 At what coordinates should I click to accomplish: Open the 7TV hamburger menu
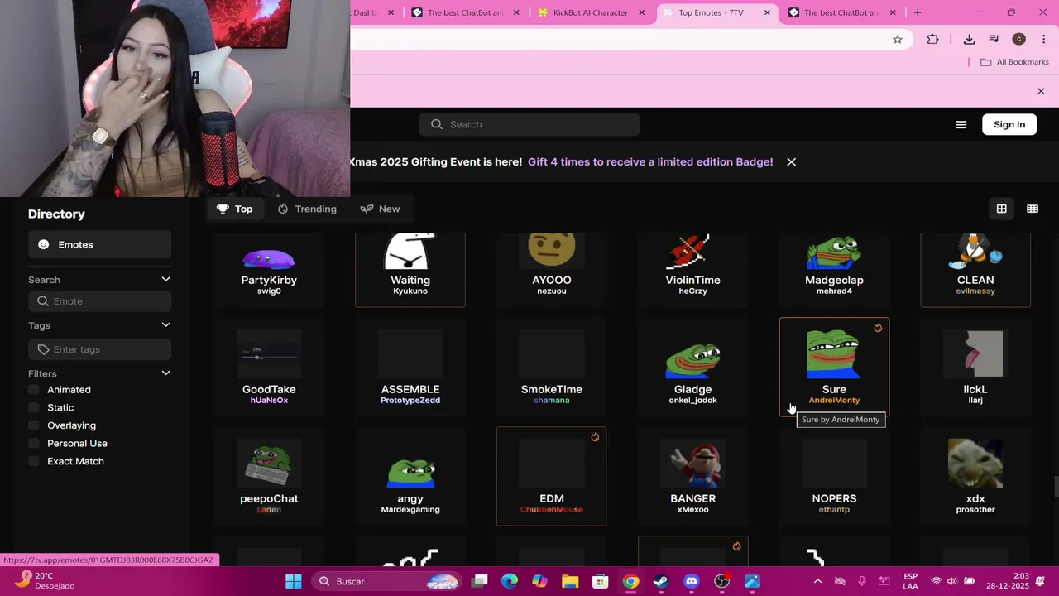pos(961,124)
